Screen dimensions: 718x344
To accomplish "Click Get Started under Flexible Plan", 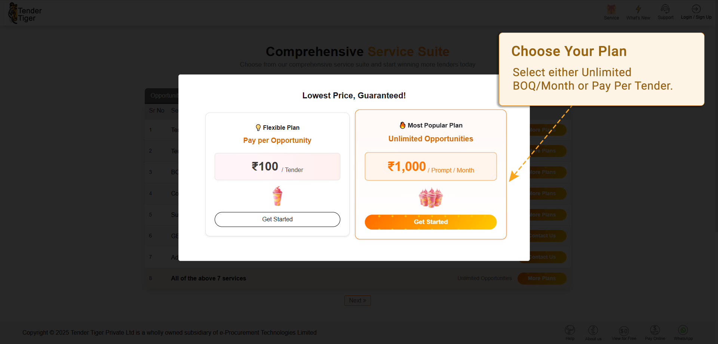I will click(x=277, y=219).
